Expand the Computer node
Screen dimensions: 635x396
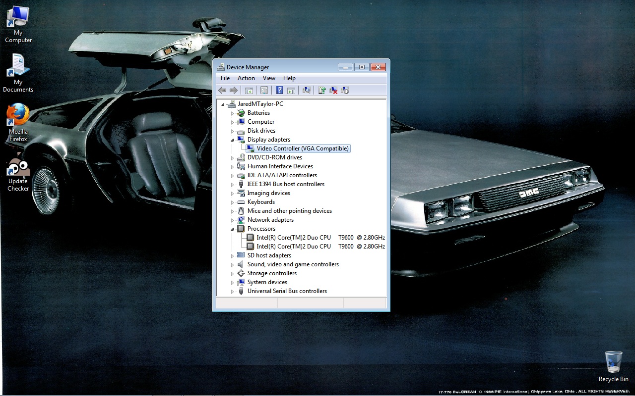click(x=232, y=122)
